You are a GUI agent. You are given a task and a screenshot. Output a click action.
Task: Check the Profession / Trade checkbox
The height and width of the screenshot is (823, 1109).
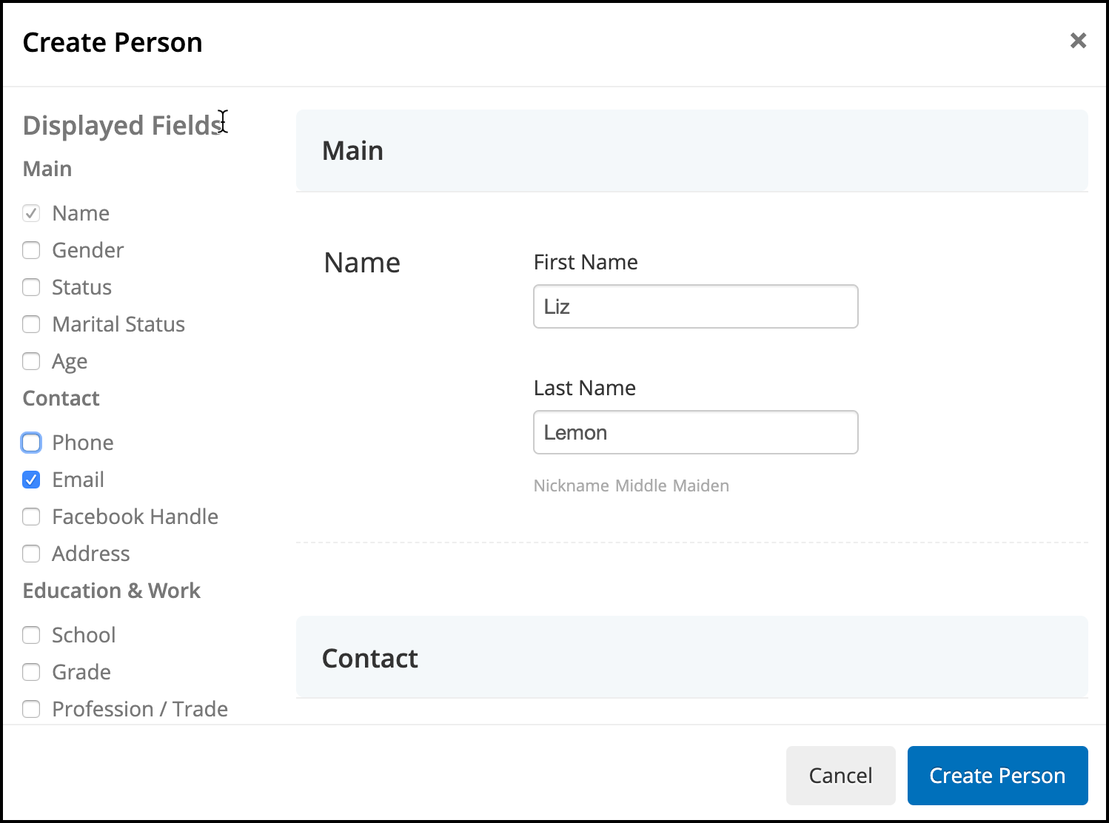point(31,709)
